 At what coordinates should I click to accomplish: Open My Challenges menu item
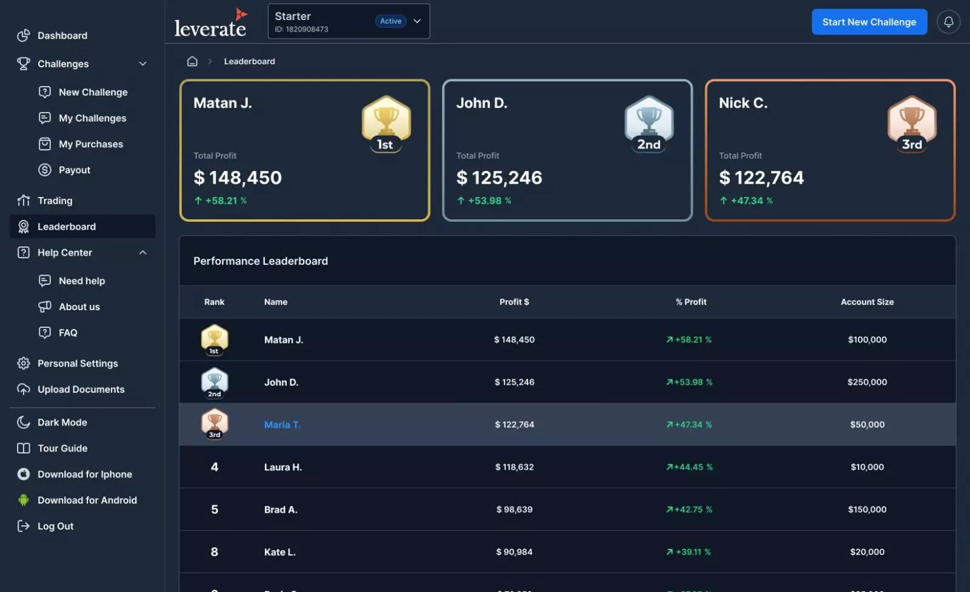click(92, 118)
